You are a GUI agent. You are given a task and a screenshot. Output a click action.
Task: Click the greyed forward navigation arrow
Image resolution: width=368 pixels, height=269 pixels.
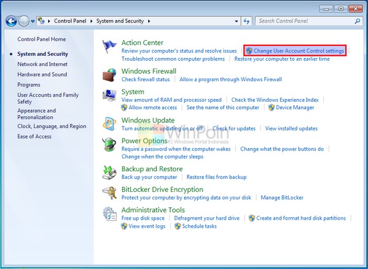click(x=24, y=21)
